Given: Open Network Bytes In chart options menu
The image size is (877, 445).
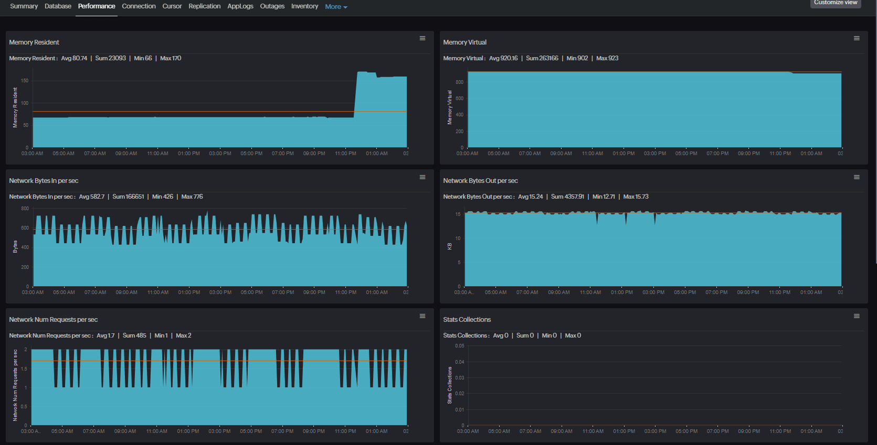Looking at the screenshot, I should coord(422,177).
